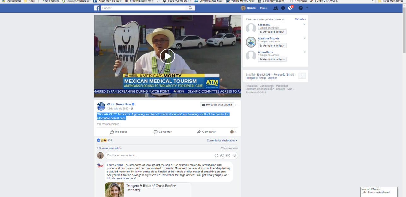Open account settings dropdown arrow
This screenshot has height=197, width=406.
pos(307,8)
